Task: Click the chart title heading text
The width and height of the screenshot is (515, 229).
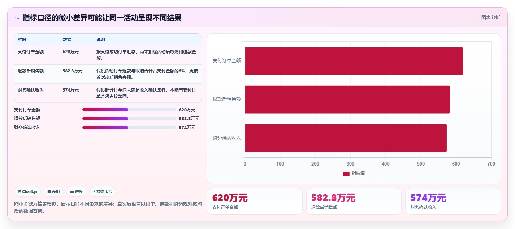Action: 102,18
